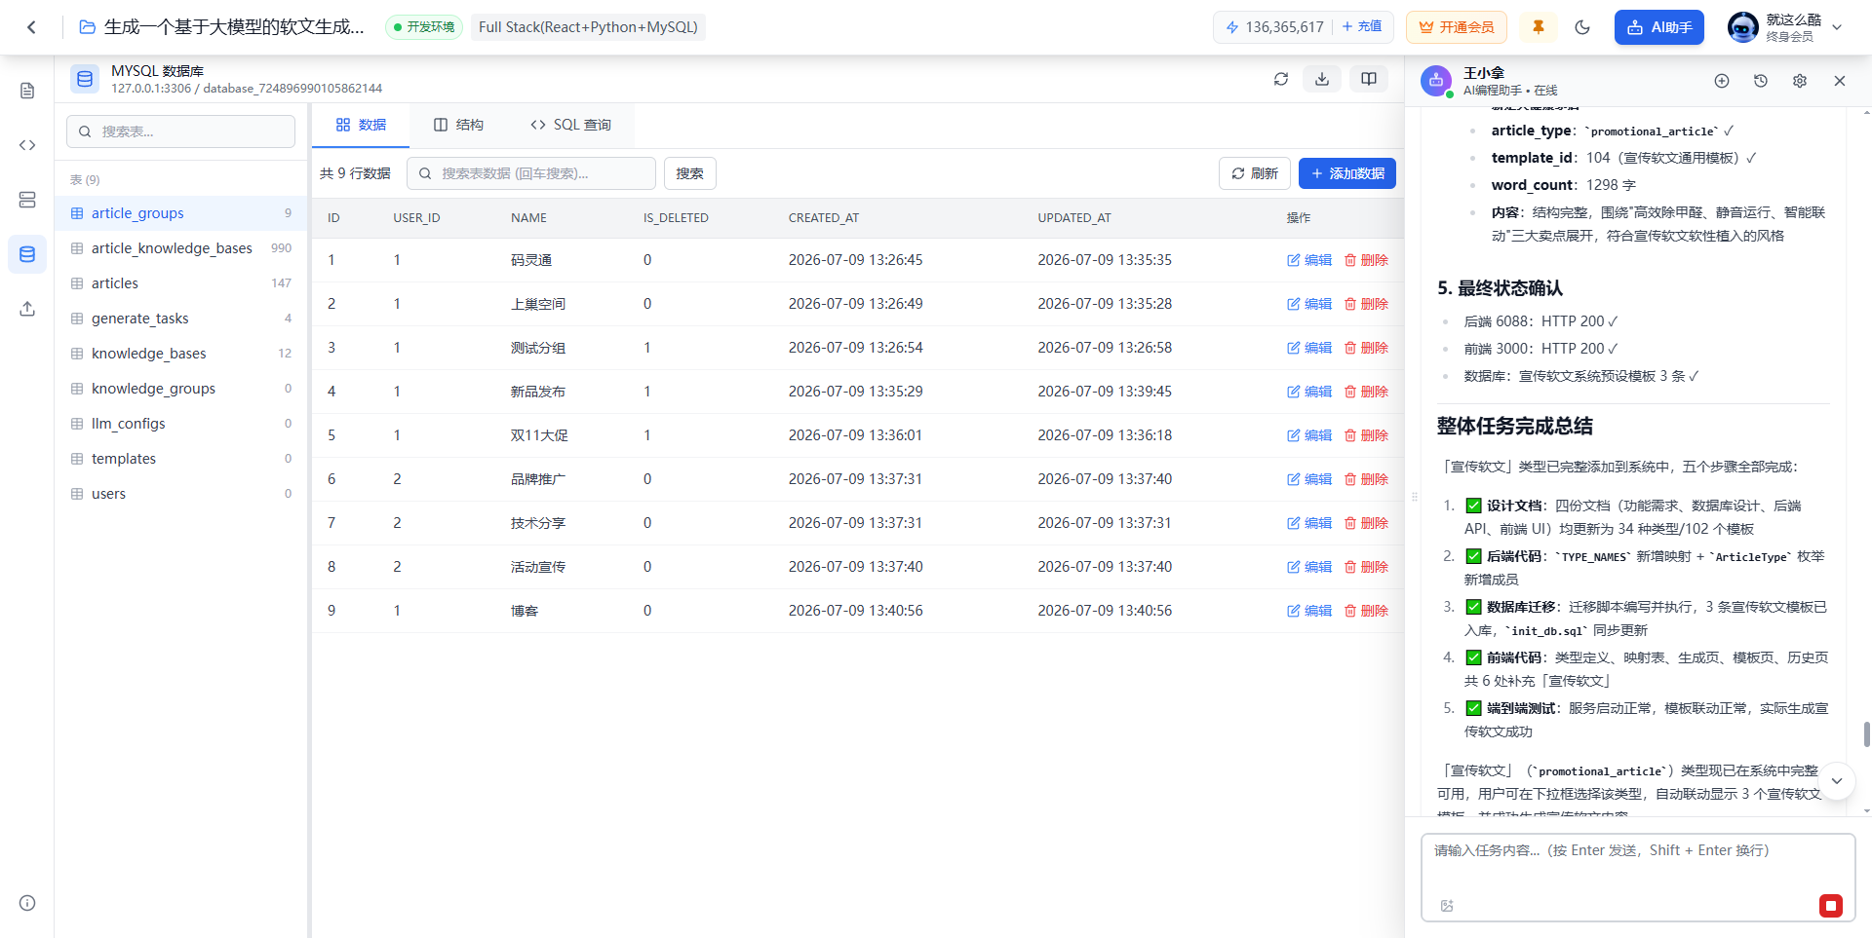1872x938 pixels.
Task: Open the server stack sidebar icon
Action: (27, 200)
